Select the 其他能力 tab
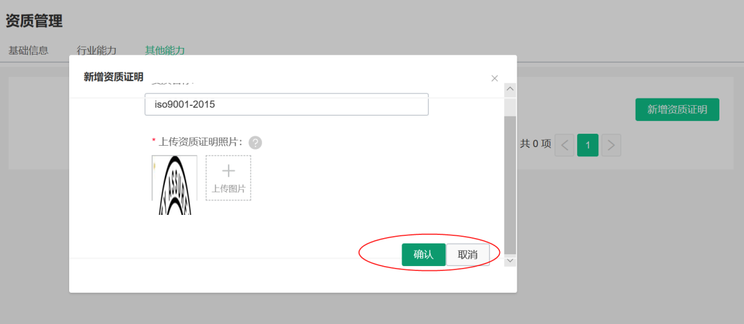This screenshot has height=324, width=744. coord(165,51)
